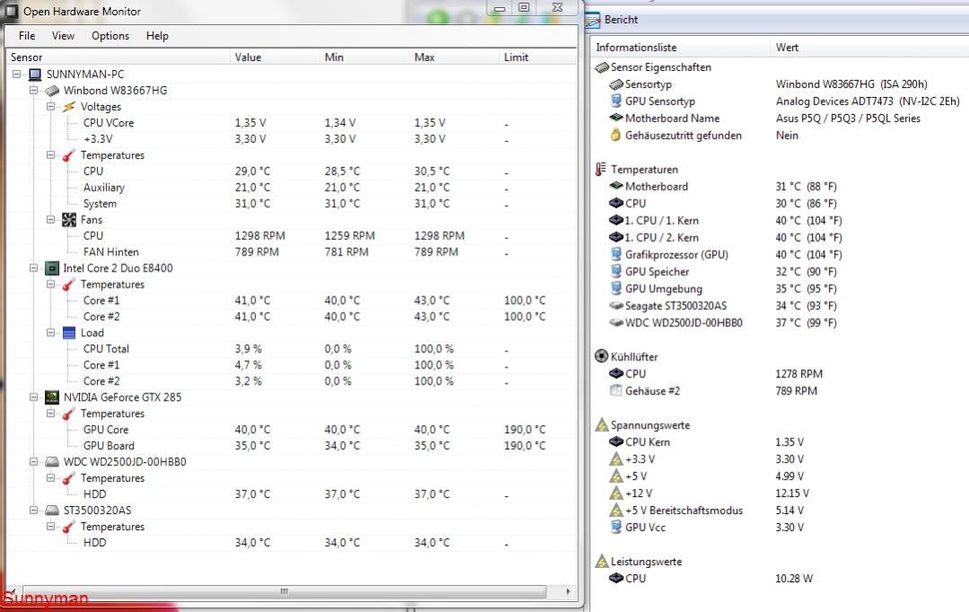The image size is (969, 612).
Task: Click the Max column header
Action: 454,58
